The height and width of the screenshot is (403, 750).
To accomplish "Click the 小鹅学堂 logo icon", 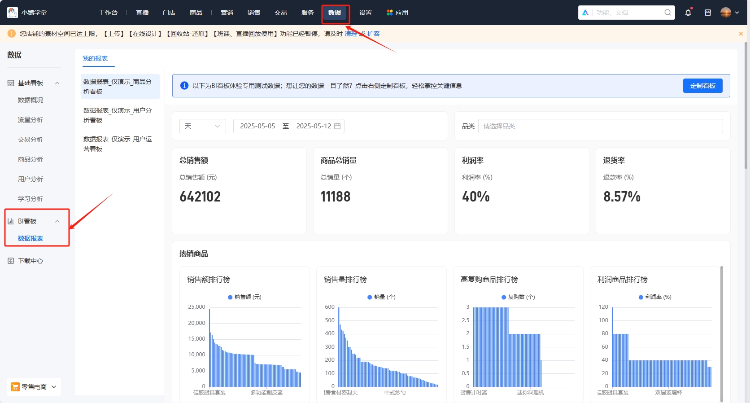I will pos(13,13).
